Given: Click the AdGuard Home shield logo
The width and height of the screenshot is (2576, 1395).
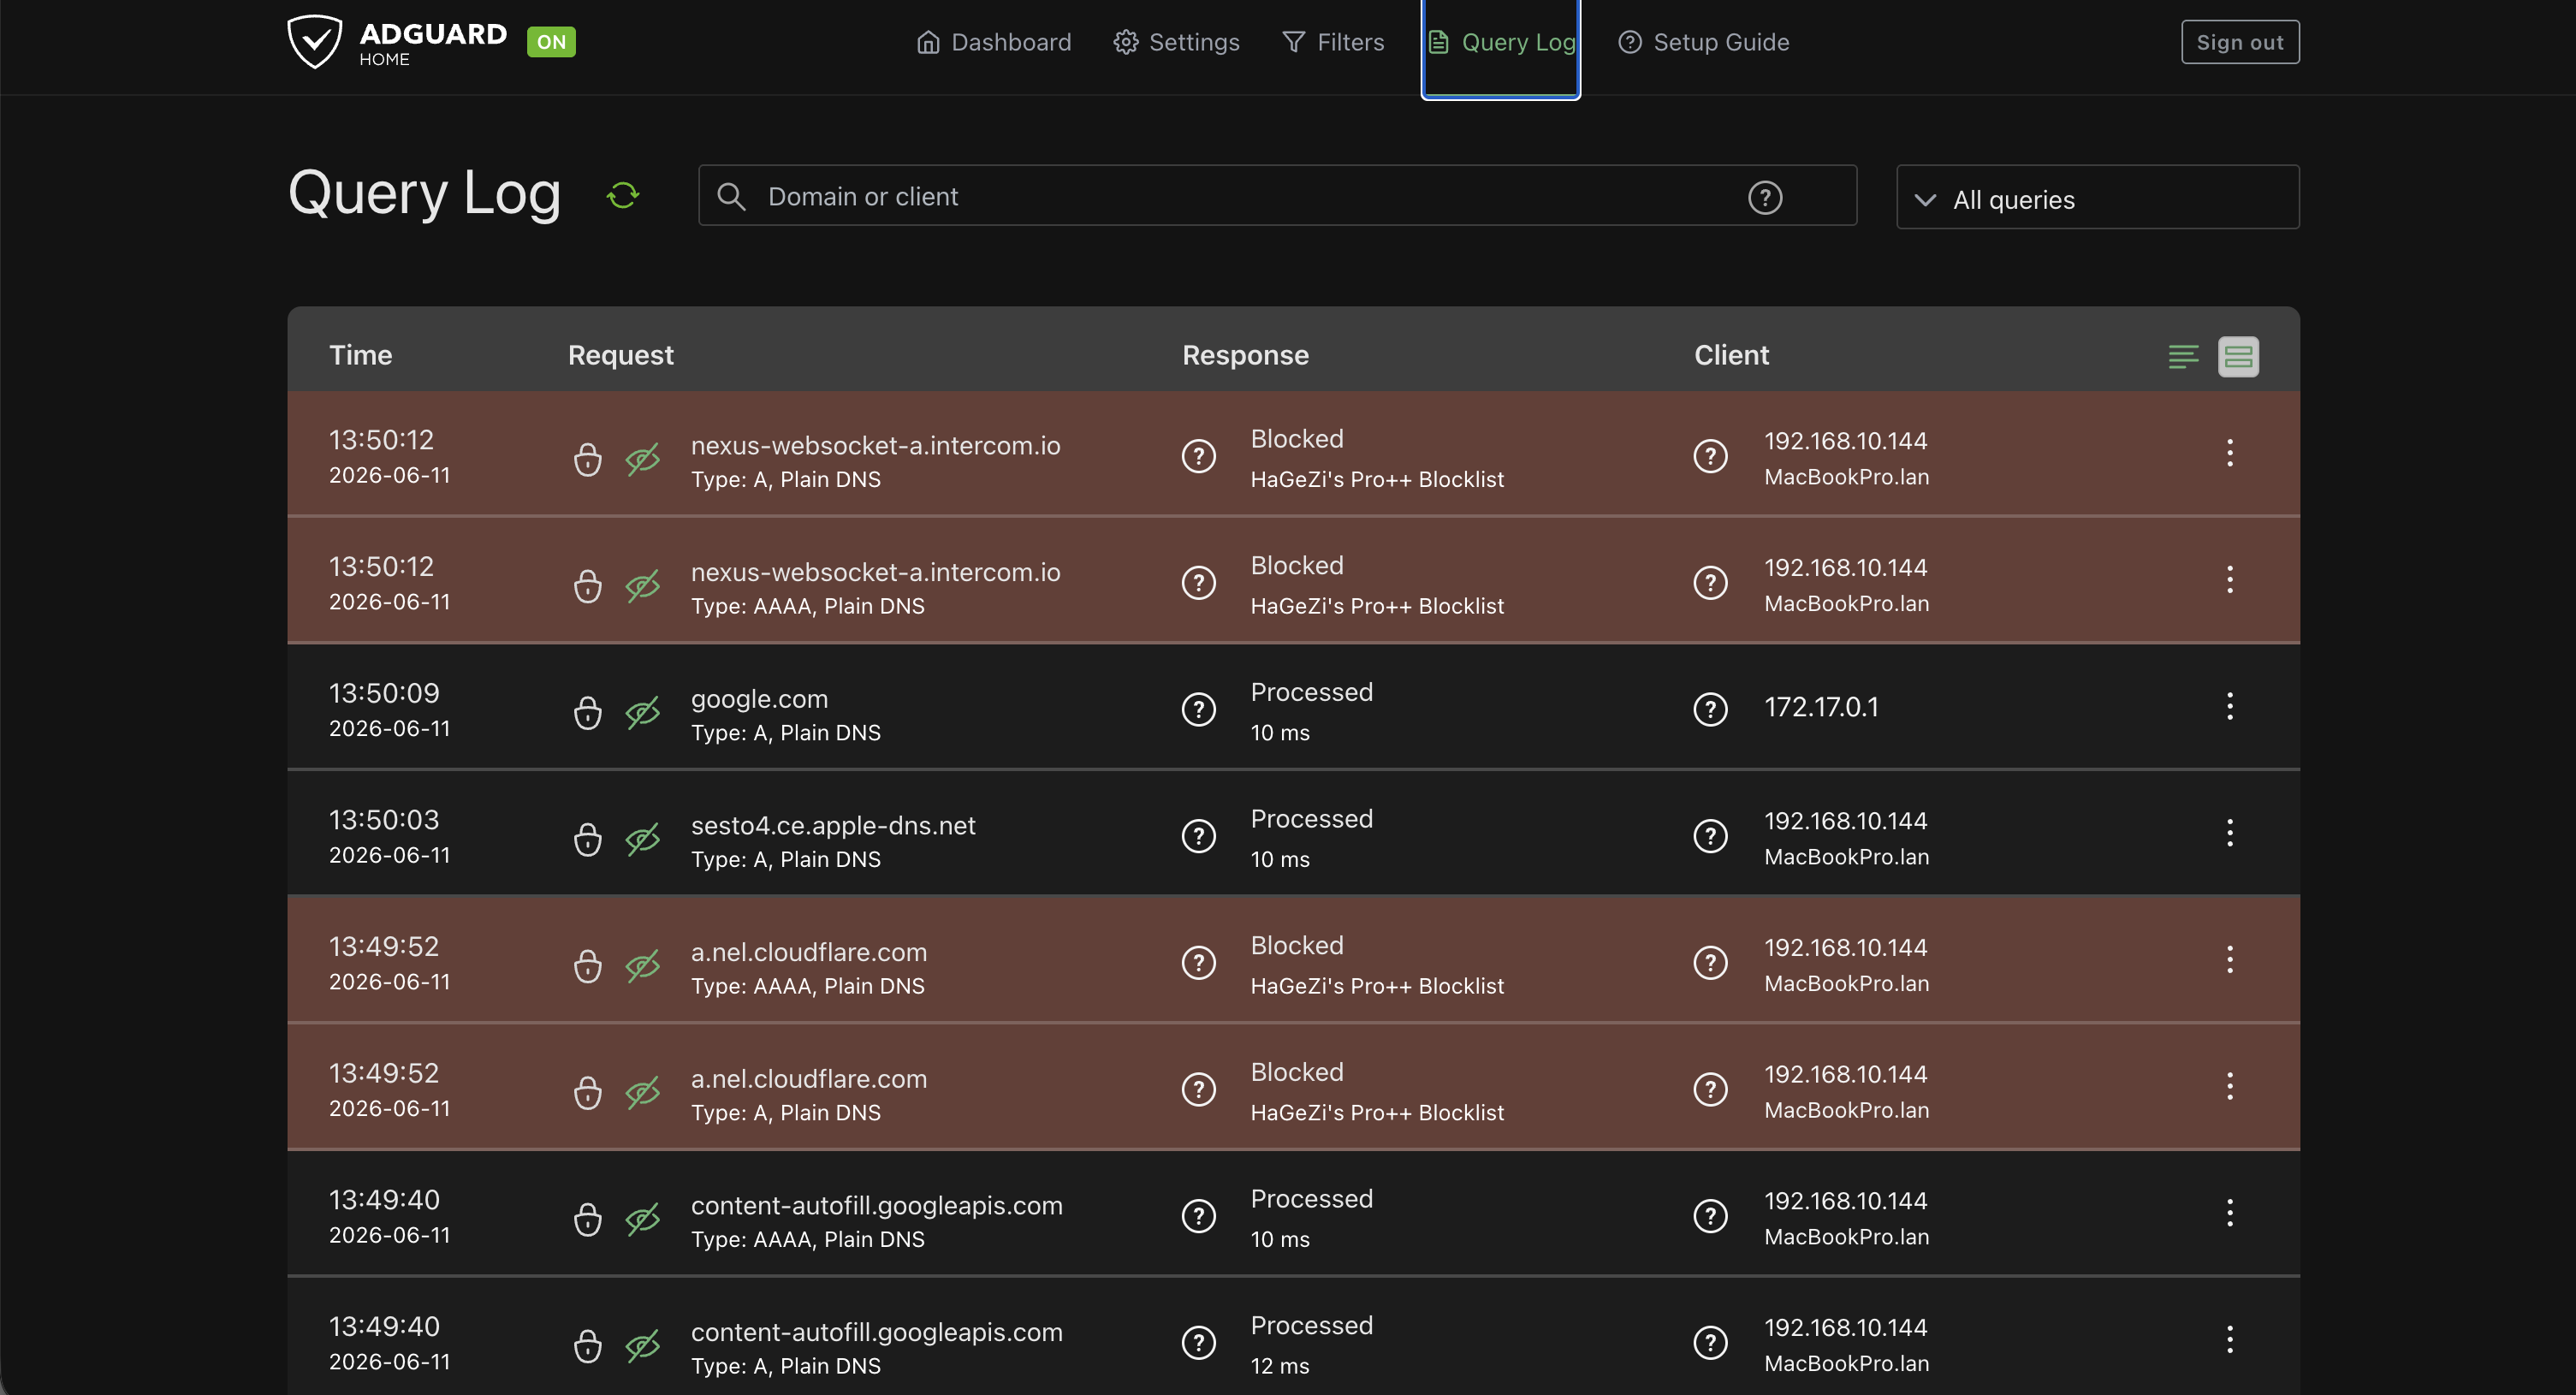Looking at the screenshot, I should point(314,42).
